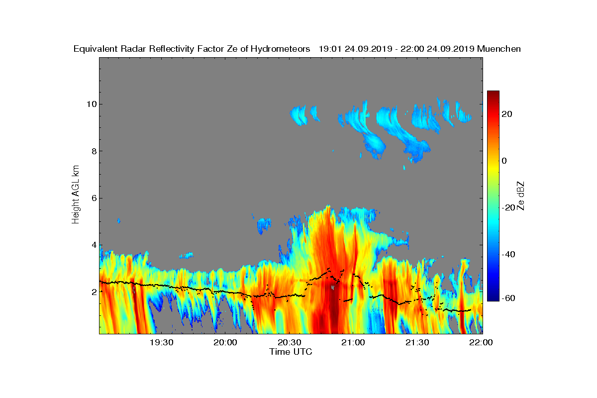Image resolution: width=597 pixels, height=398 pixels.
Task: Click the 'Height AGL km' axis label
Action: pyautogui.click(x=76, y=195)
